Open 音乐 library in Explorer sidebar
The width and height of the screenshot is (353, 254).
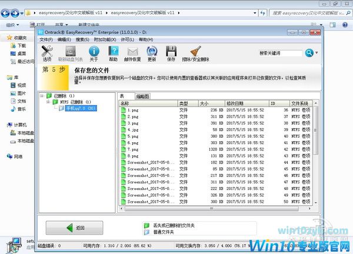click(18, 109)
